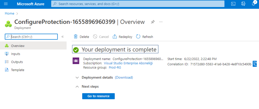Click the purple deployment template icon
The image size is (259, 109).
tap(76, 61)
